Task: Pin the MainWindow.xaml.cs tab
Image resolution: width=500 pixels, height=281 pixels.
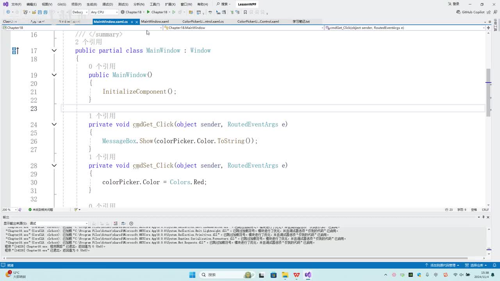Action: pyautogui.click(x=132, y=22)
